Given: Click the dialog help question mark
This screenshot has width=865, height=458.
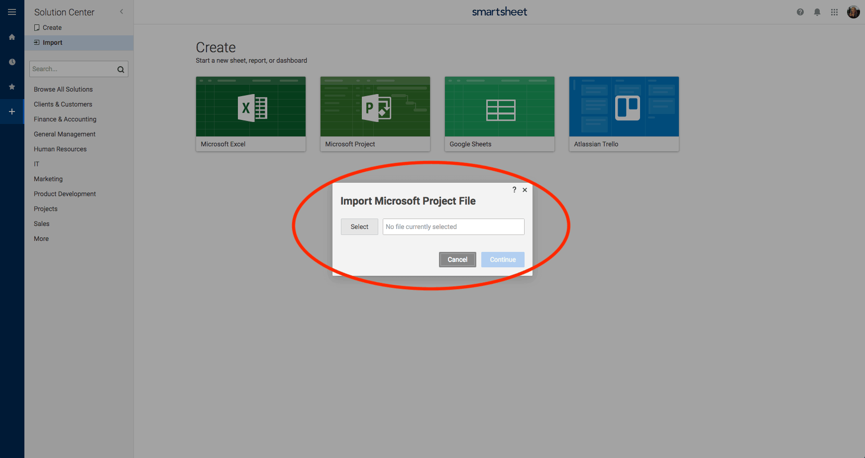Looking at the screenshot, I should pos(514,190).
